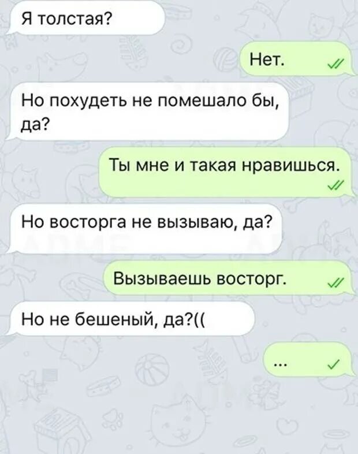Click the doghouse doodle in the bottom corner
Image resolution: width=358 pixels, height=454 pixels.
[x=61, y=430]
